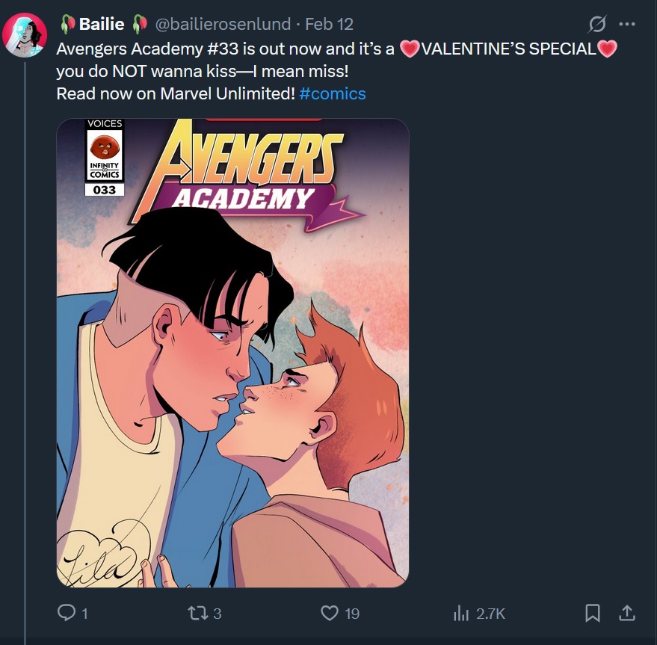
Task: Click the Feb 12 timestamp
Action: [x=329, y=25]
